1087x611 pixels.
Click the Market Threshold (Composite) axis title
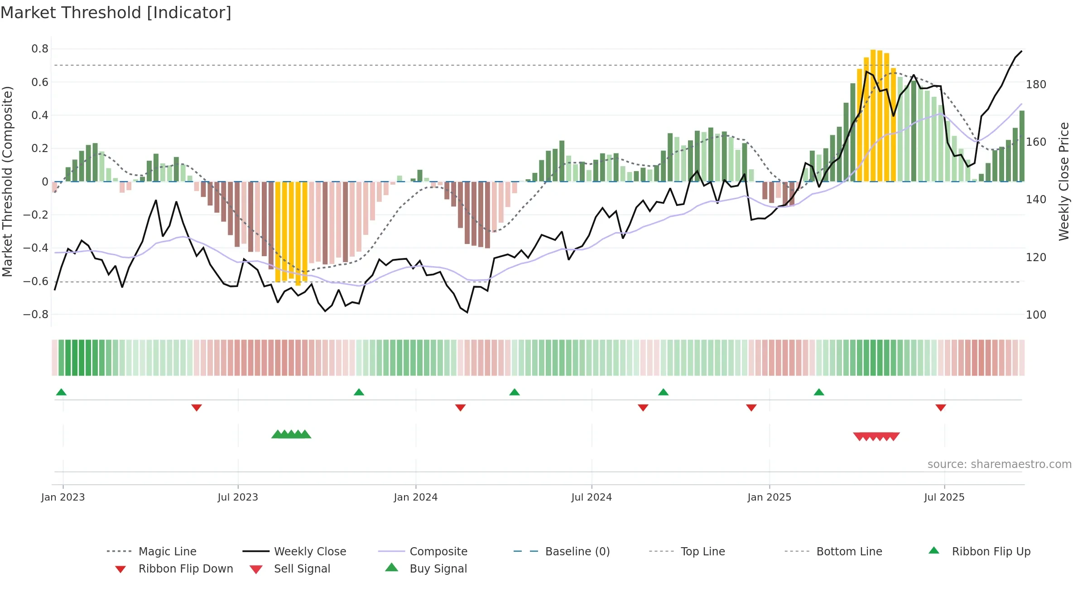[7, 181]
